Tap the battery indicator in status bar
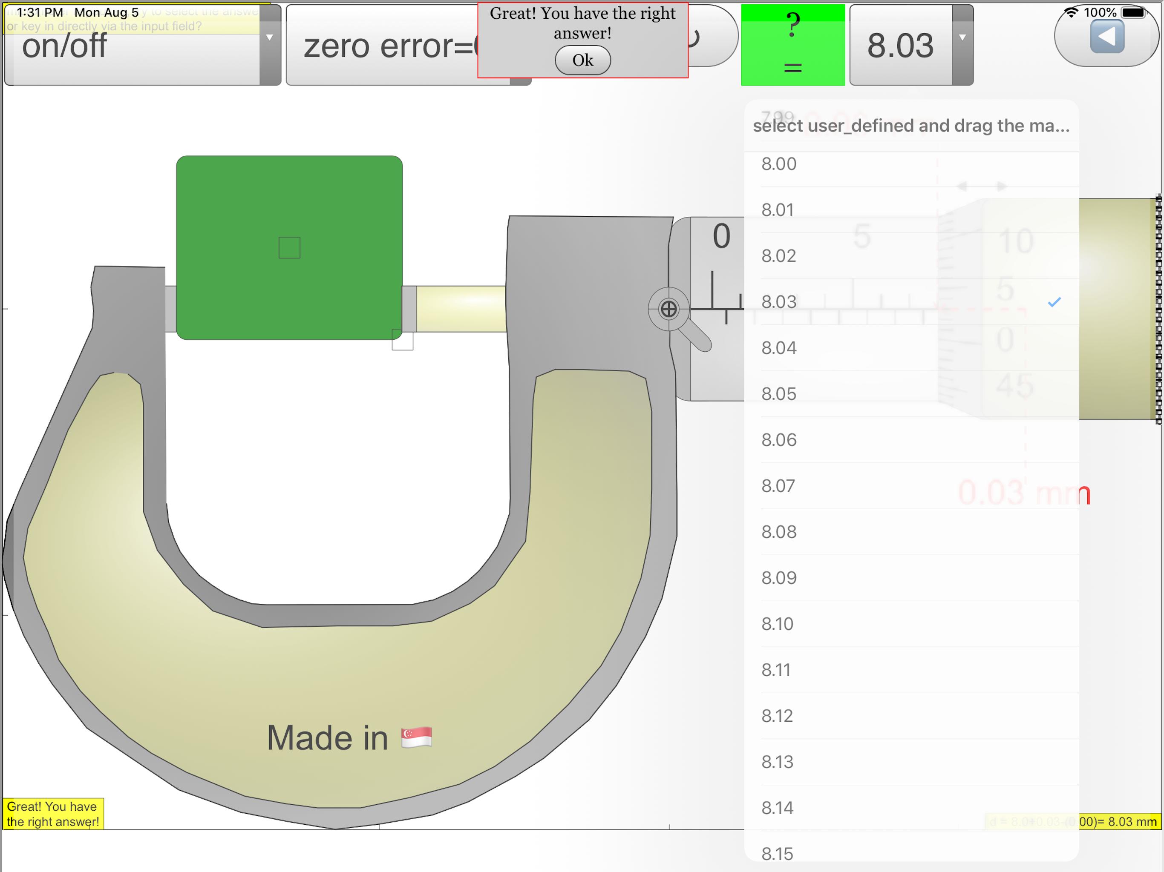This screenshot has height=872, width=1164. (x=1133, y=12)
